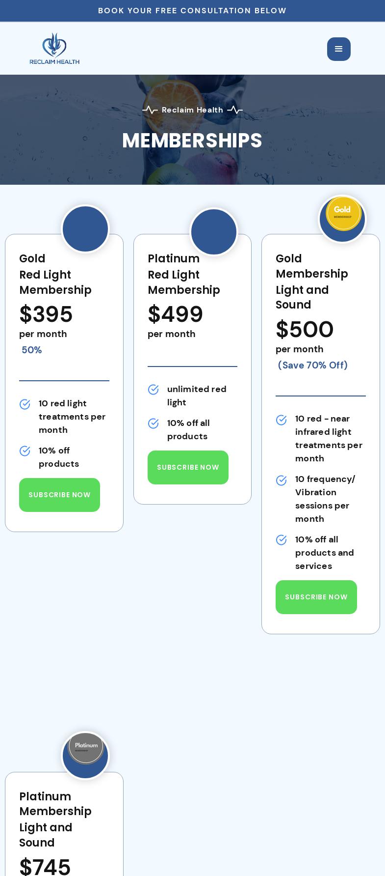Click the Platinum Membership Light and Sound title
The width and height of the screenshot is (385, 876).
55,819
